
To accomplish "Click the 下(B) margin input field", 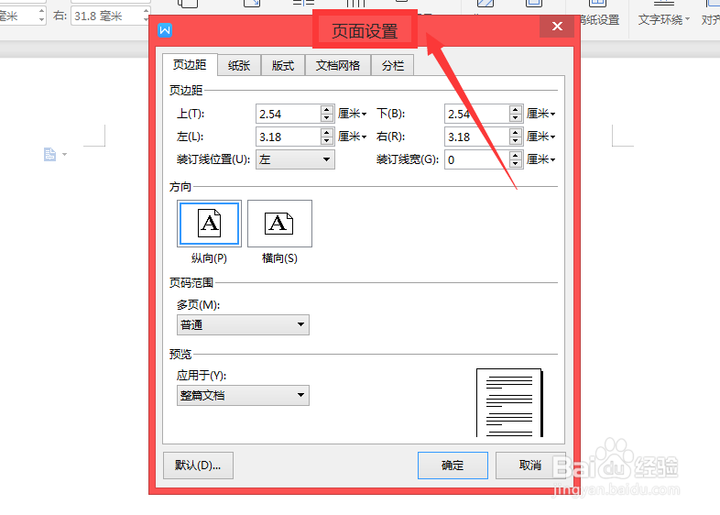I will pos(477,114).
